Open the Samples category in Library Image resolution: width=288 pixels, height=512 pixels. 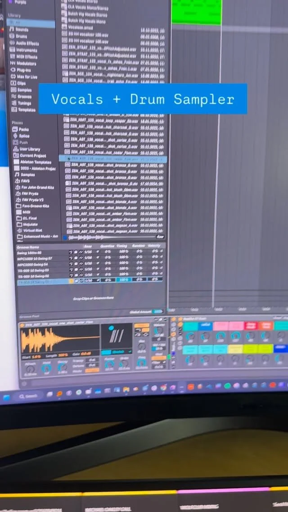click(x=22, y=90)
